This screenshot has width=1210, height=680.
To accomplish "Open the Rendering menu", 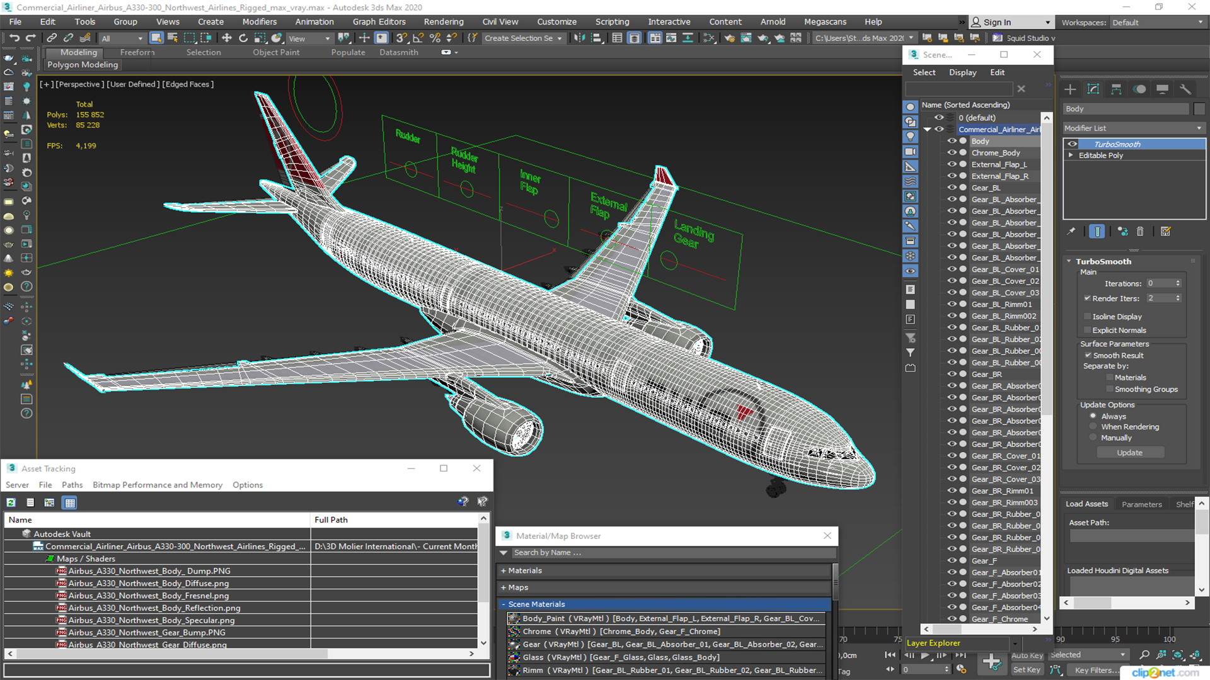I will [x=444, y=21].
